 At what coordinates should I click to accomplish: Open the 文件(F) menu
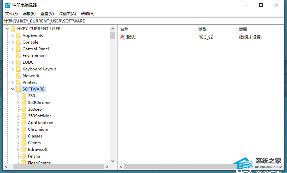pos(11,14)
